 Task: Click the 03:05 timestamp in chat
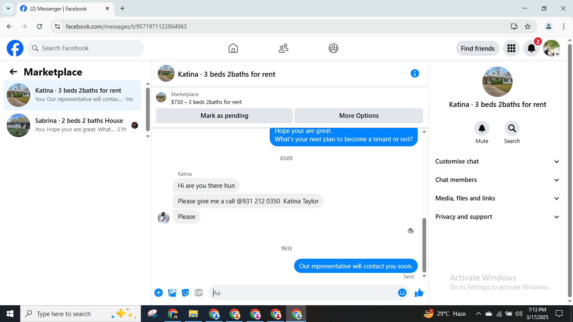[x=286, y=158]
